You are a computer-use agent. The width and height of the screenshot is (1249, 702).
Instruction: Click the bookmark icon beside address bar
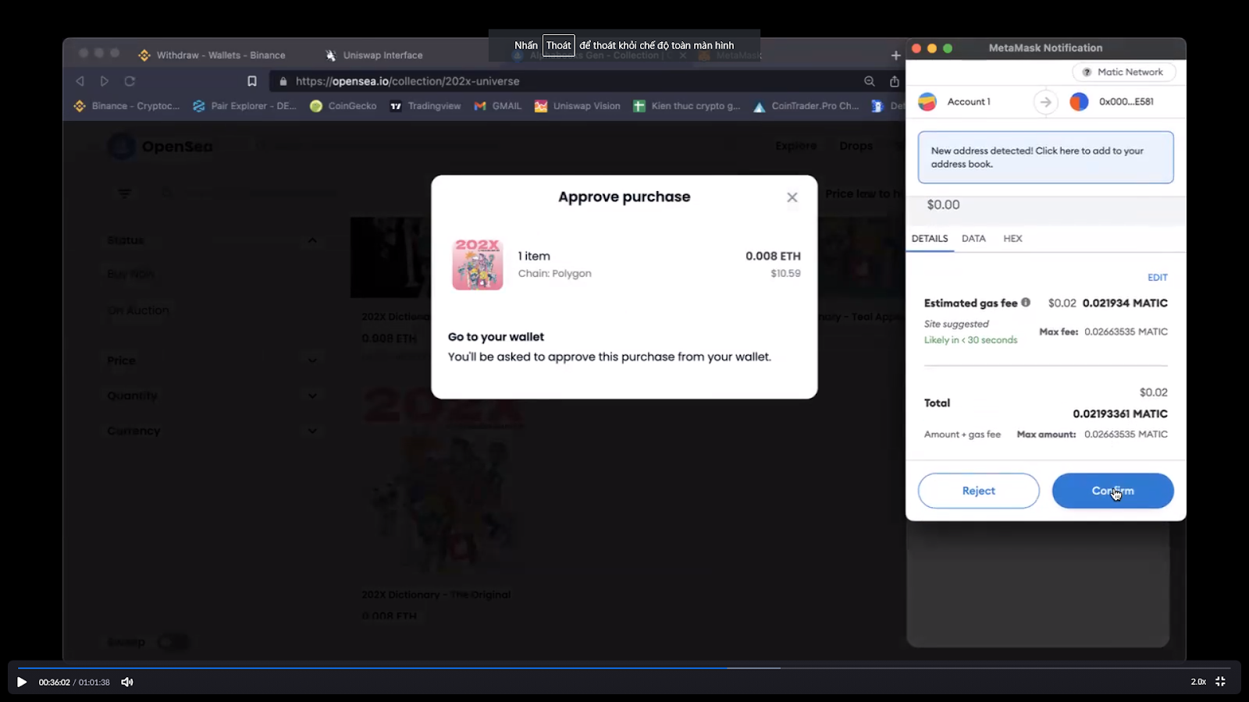pyautogui.click(x=251, y=81)
